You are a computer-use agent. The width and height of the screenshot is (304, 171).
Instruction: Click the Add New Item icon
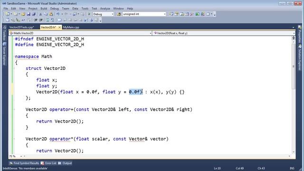[16, 14]
